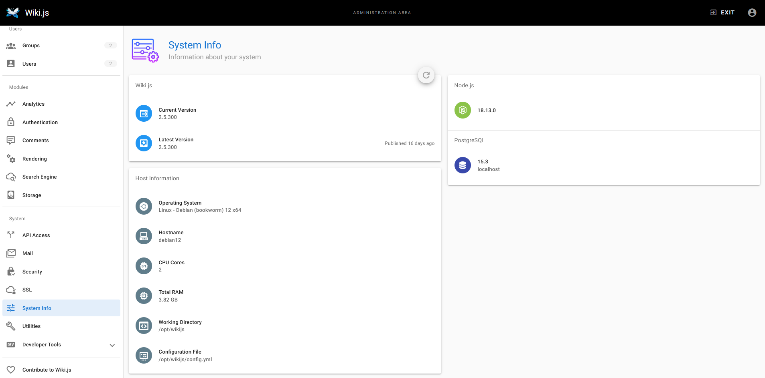This screenshot has width=765, height=378.
Task: Click 'Published 16 days ago' text
Action: pos(410,143)
